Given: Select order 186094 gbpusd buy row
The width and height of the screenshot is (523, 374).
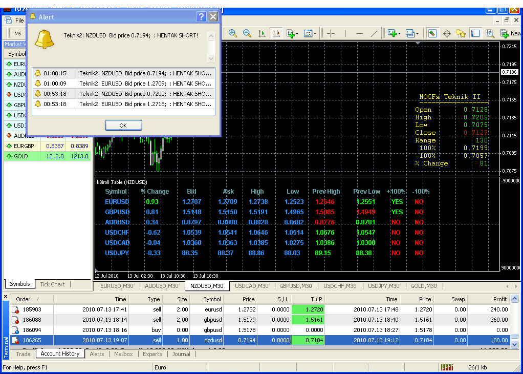Looking at the screenshot, I should [260, 330].
